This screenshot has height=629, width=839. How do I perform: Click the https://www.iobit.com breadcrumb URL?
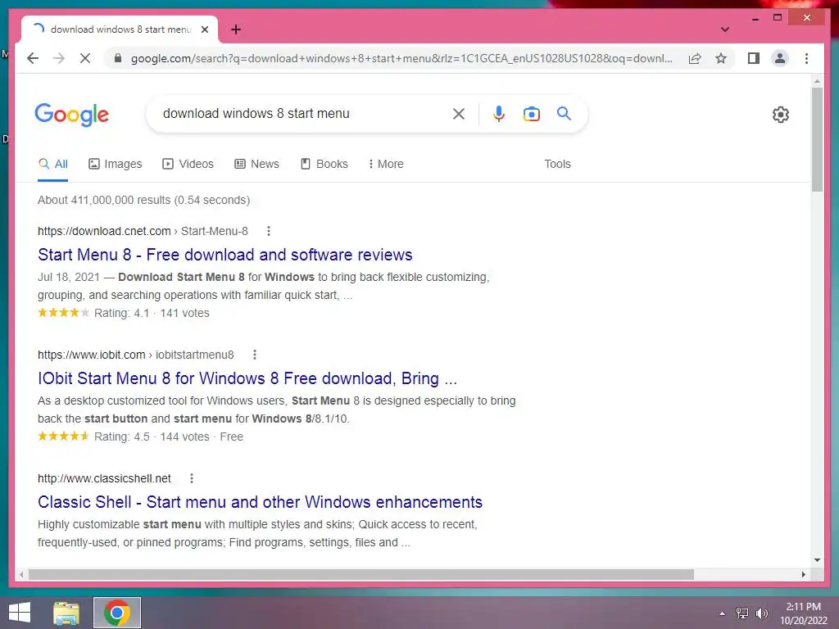point(92,355)
